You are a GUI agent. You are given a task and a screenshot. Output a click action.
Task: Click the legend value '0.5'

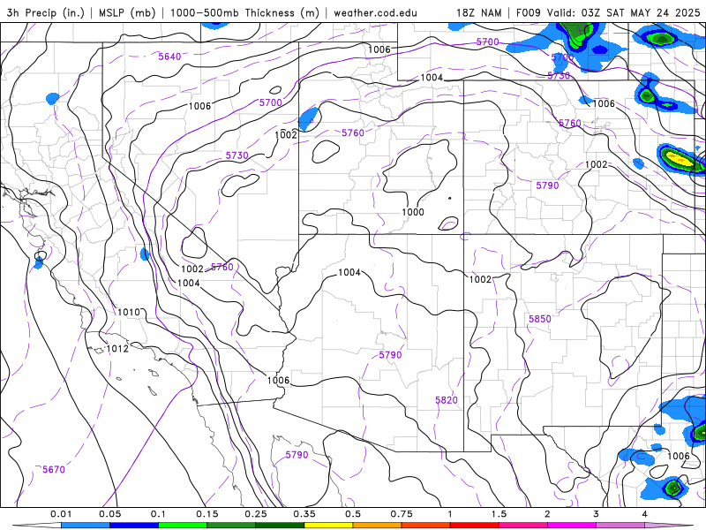pos(353,514)
